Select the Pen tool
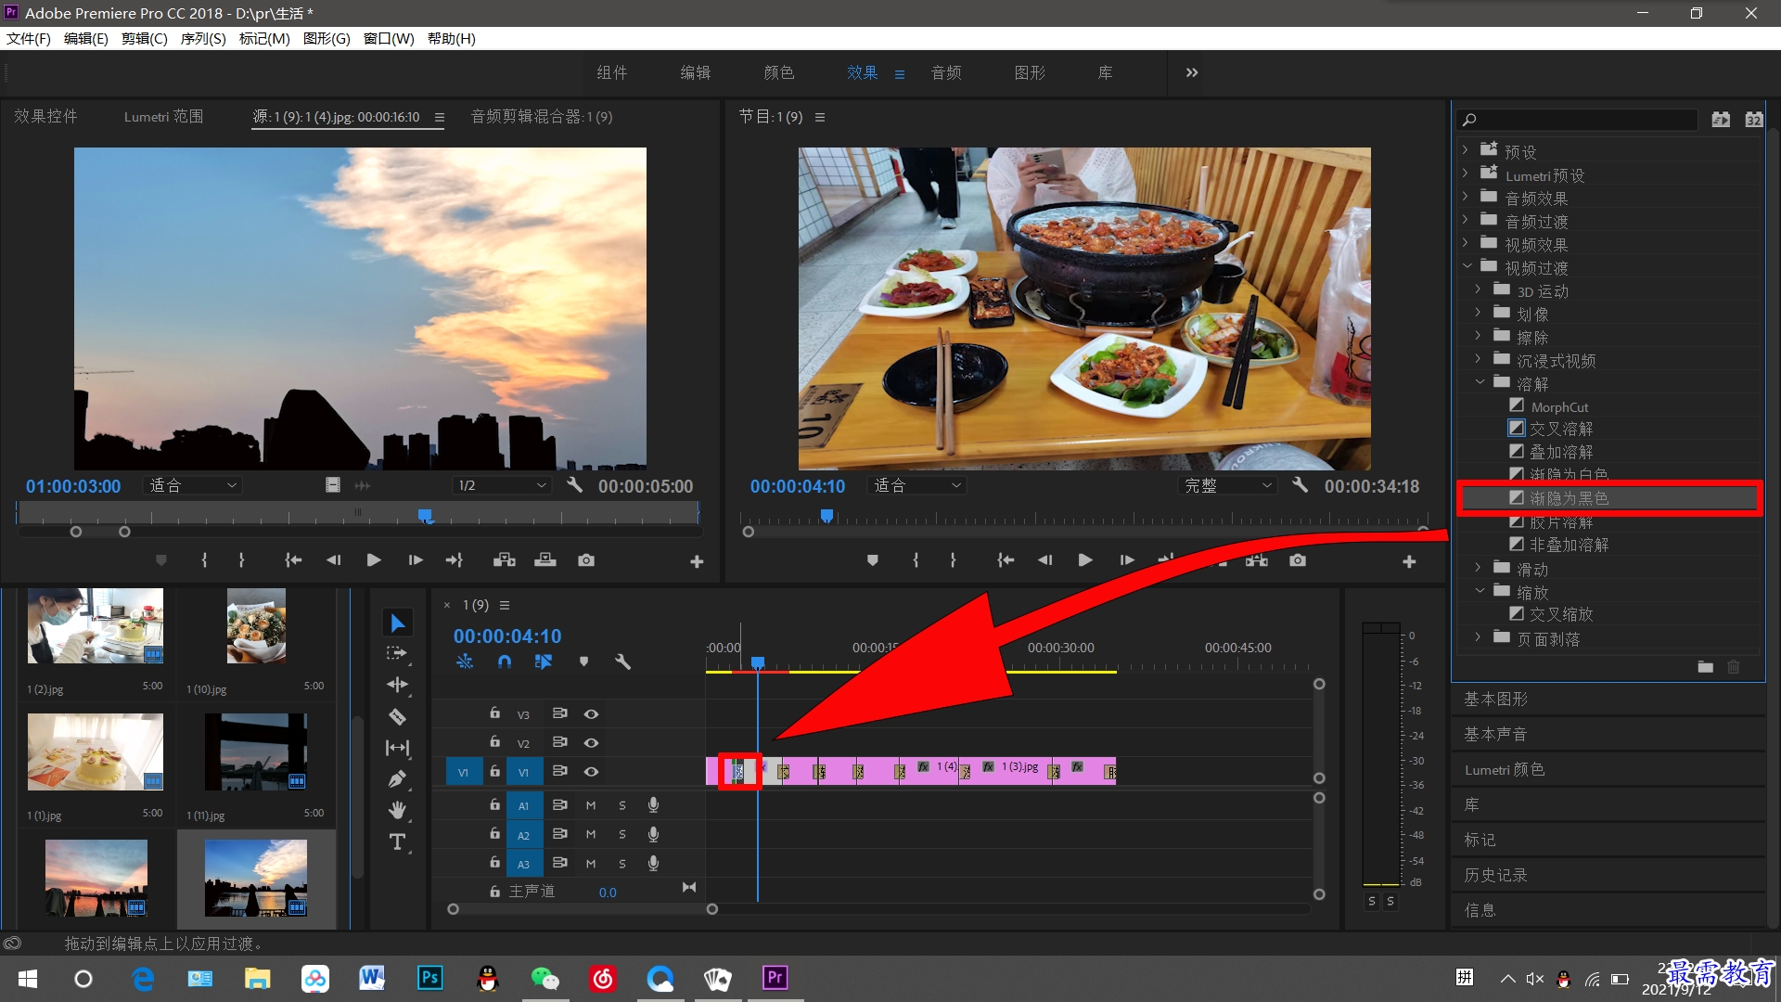1781x1002 pixels. click(x=397, y=779)
